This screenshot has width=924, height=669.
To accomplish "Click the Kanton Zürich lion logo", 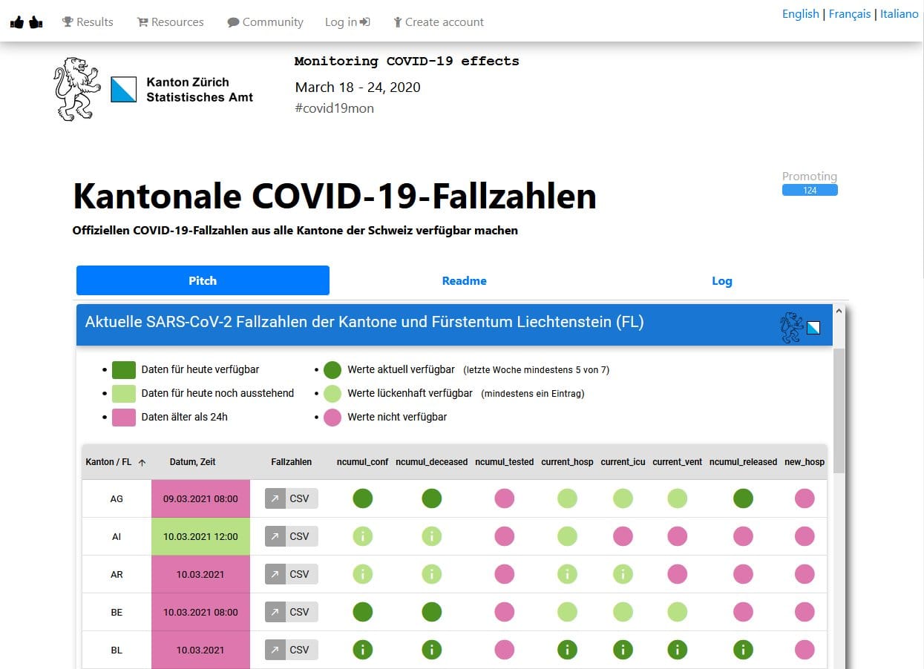I will click(x=77, y=89).
